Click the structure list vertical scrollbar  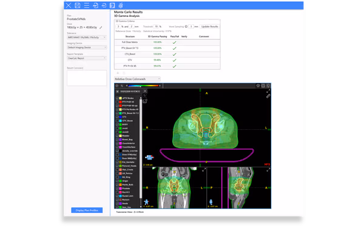[x=141, y=149]
